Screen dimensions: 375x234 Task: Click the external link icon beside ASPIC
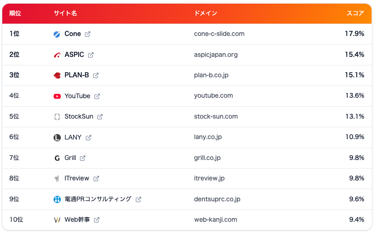[x=91, y=55]
